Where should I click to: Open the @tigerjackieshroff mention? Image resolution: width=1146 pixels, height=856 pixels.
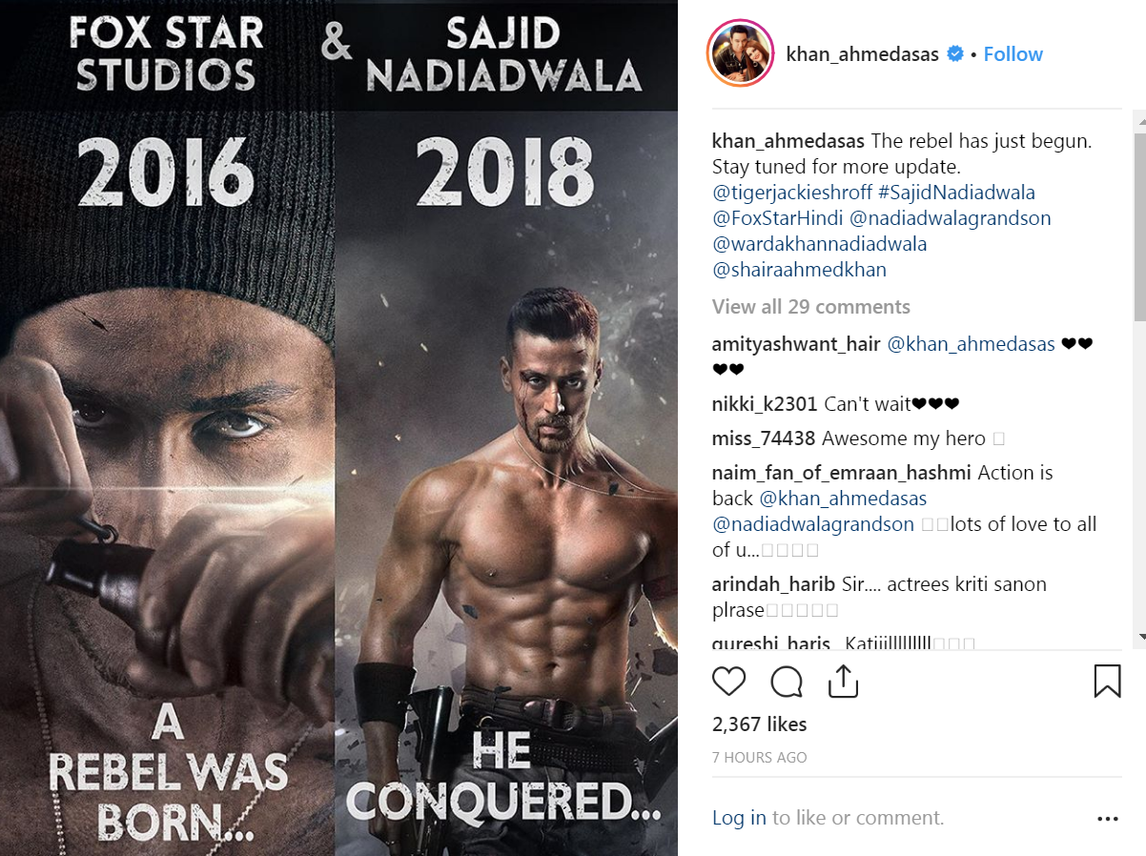793,193
